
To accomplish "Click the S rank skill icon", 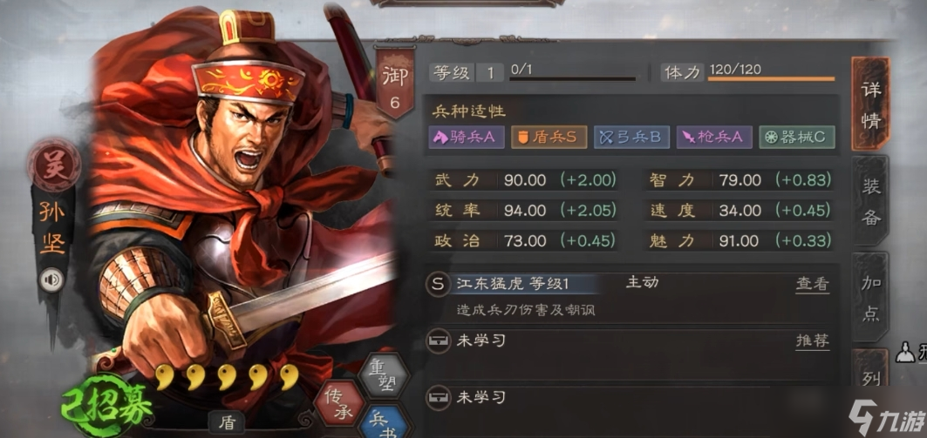I will (x=438, y=284).
